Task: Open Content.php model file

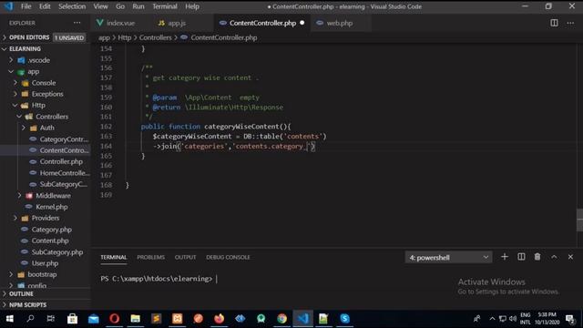Action: [46, 241]
